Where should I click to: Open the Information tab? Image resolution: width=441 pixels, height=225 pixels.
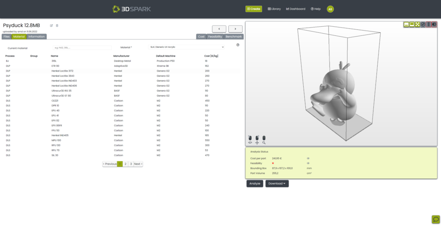37,37
